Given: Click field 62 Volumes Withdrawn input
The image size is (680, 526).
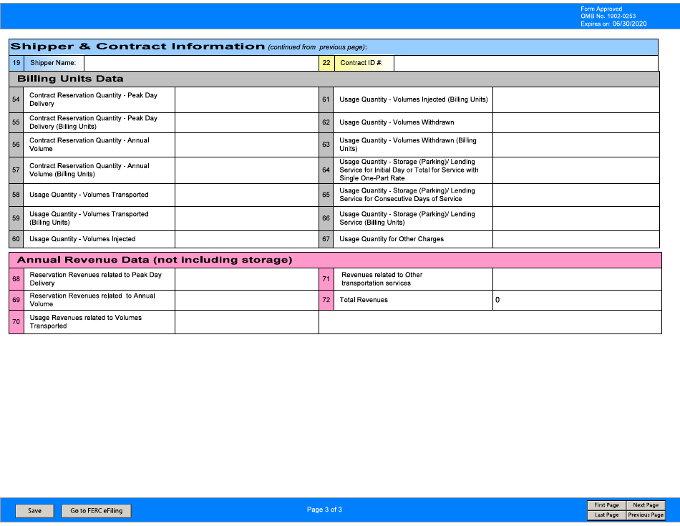Looking at the screenshot, I should [575, 122].
